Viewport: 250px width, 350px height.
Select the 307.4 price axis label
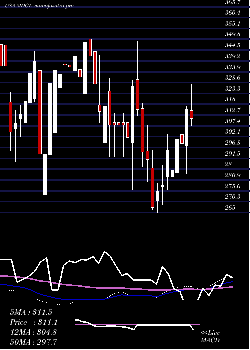233,121
